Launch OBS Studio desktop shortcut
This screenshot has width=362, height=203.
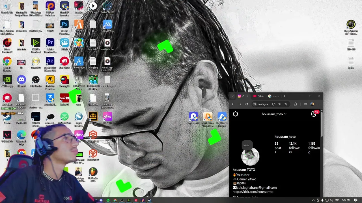click(x=36, y=81)
